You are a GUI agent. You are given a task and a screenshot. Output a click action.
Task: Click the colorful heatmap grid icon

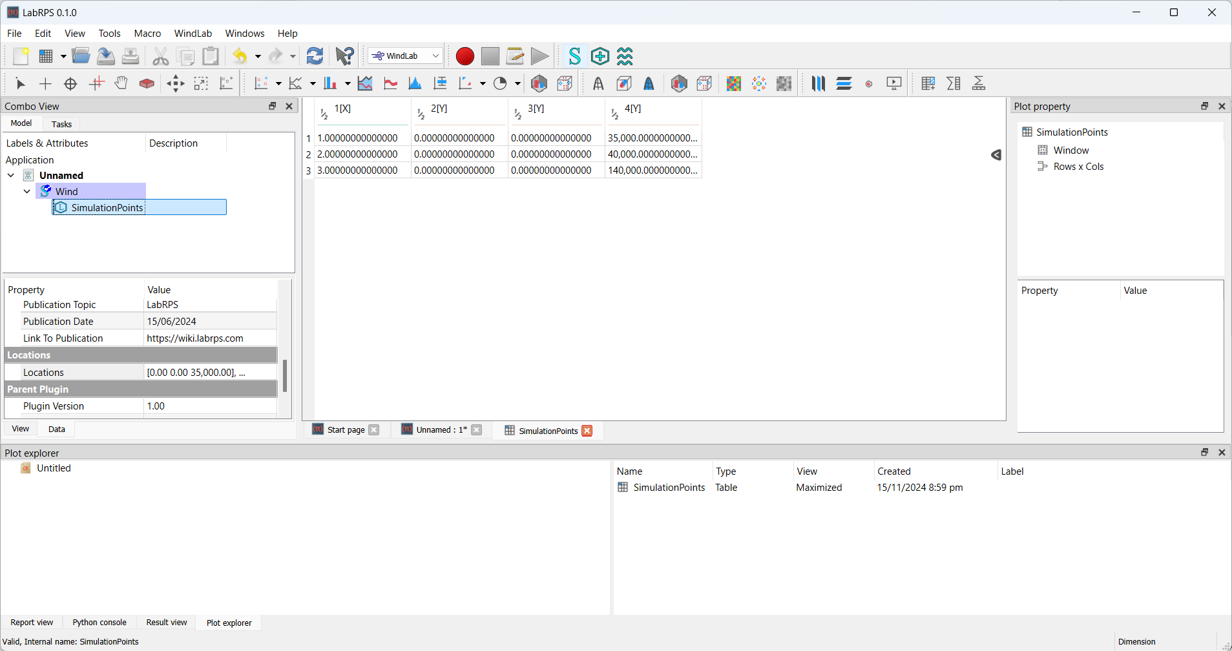733,83
